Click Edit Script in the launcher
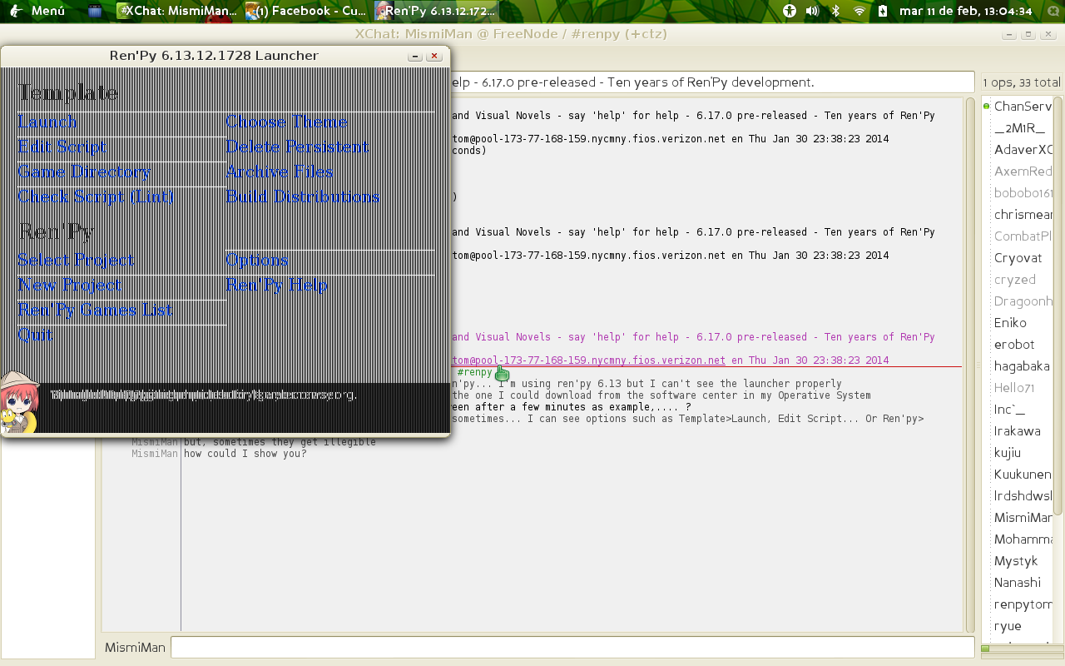The height and width of the screenshot is (666, 1065). [62, 147]
